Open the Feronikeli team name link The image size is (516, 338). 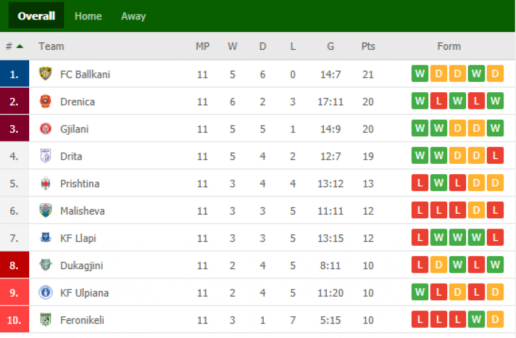pyautogui.click(x=82, y=320)
